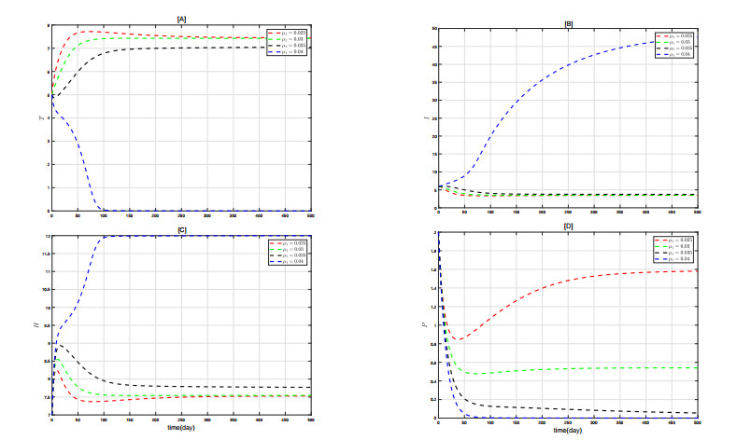The image size is (751, 440).
Task: Select the legend box in plot C
Action: tap(287, 251)
